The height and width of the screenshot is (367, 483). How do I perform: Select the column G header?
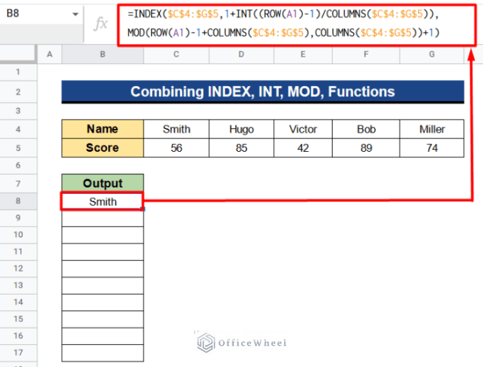pyautogui.click(x=432, y=55)
